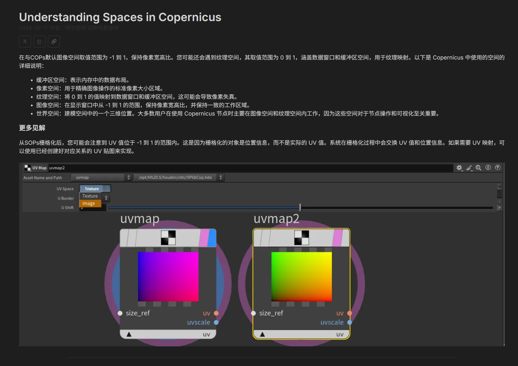Viewport: 518px width, 366px height.
Task: Toggle the display flag on uvmap2 node
Action: click(x=346, y=238)
